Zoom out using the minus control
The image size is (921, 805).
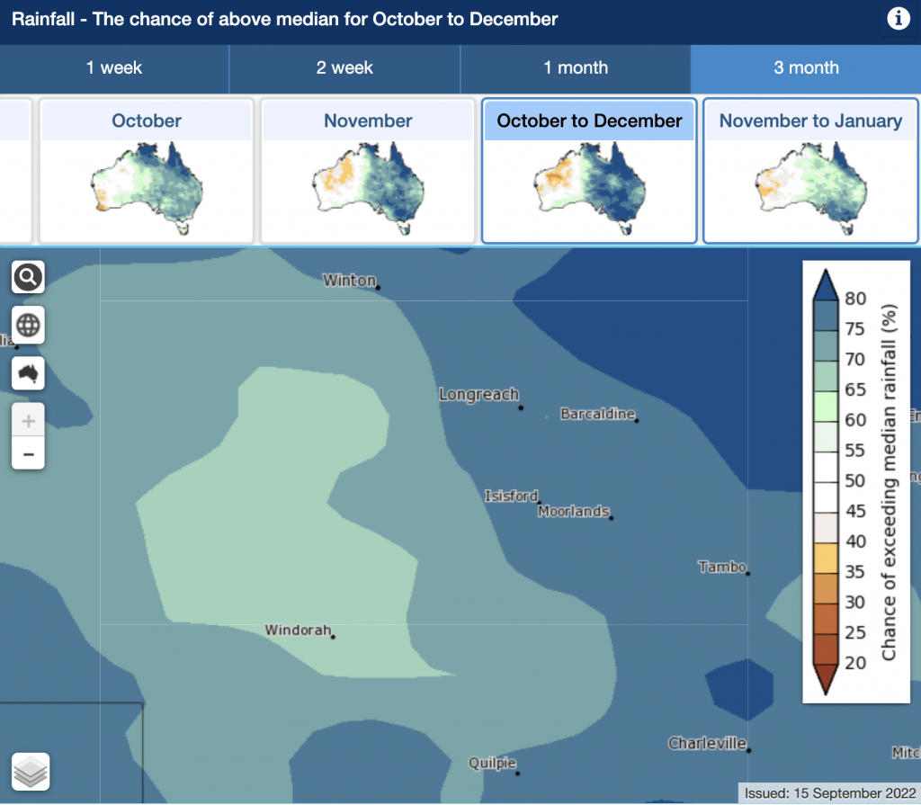(28, 453)
